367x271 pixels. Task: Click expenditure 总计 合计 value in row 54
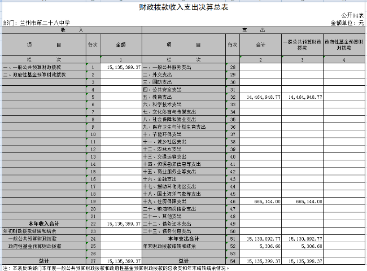(x=260, y=261)
